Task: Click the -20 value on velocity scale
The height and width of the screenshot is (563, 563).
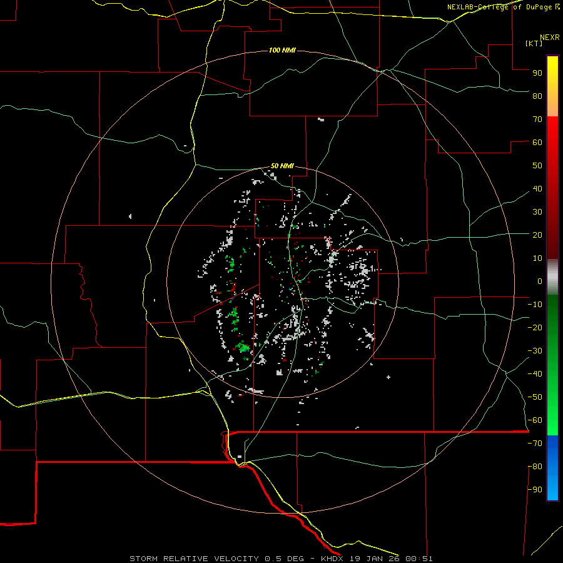Action: [535, 328]
